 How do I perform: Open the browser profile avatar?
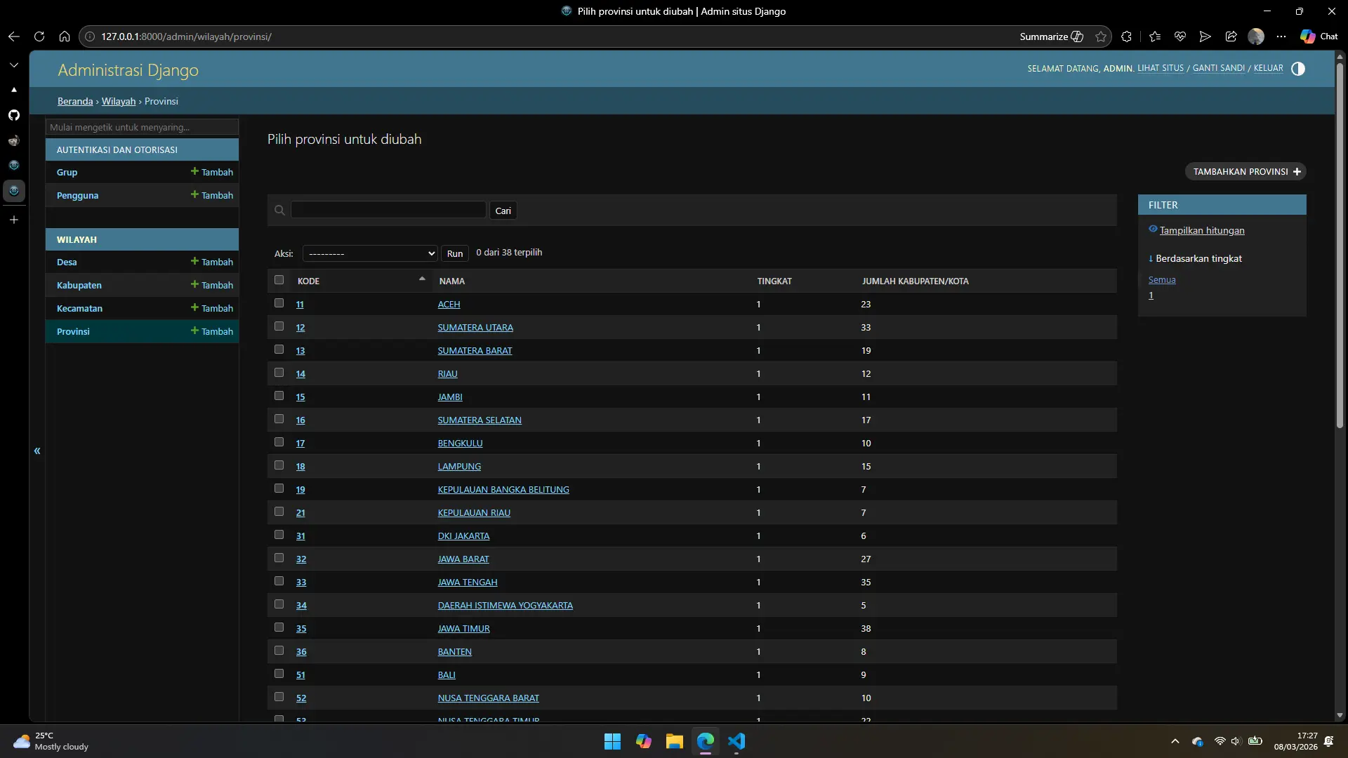(1256, 36)
